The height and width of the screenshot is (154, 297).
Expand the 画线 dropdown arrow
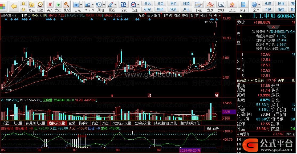(x=115, y=5)
